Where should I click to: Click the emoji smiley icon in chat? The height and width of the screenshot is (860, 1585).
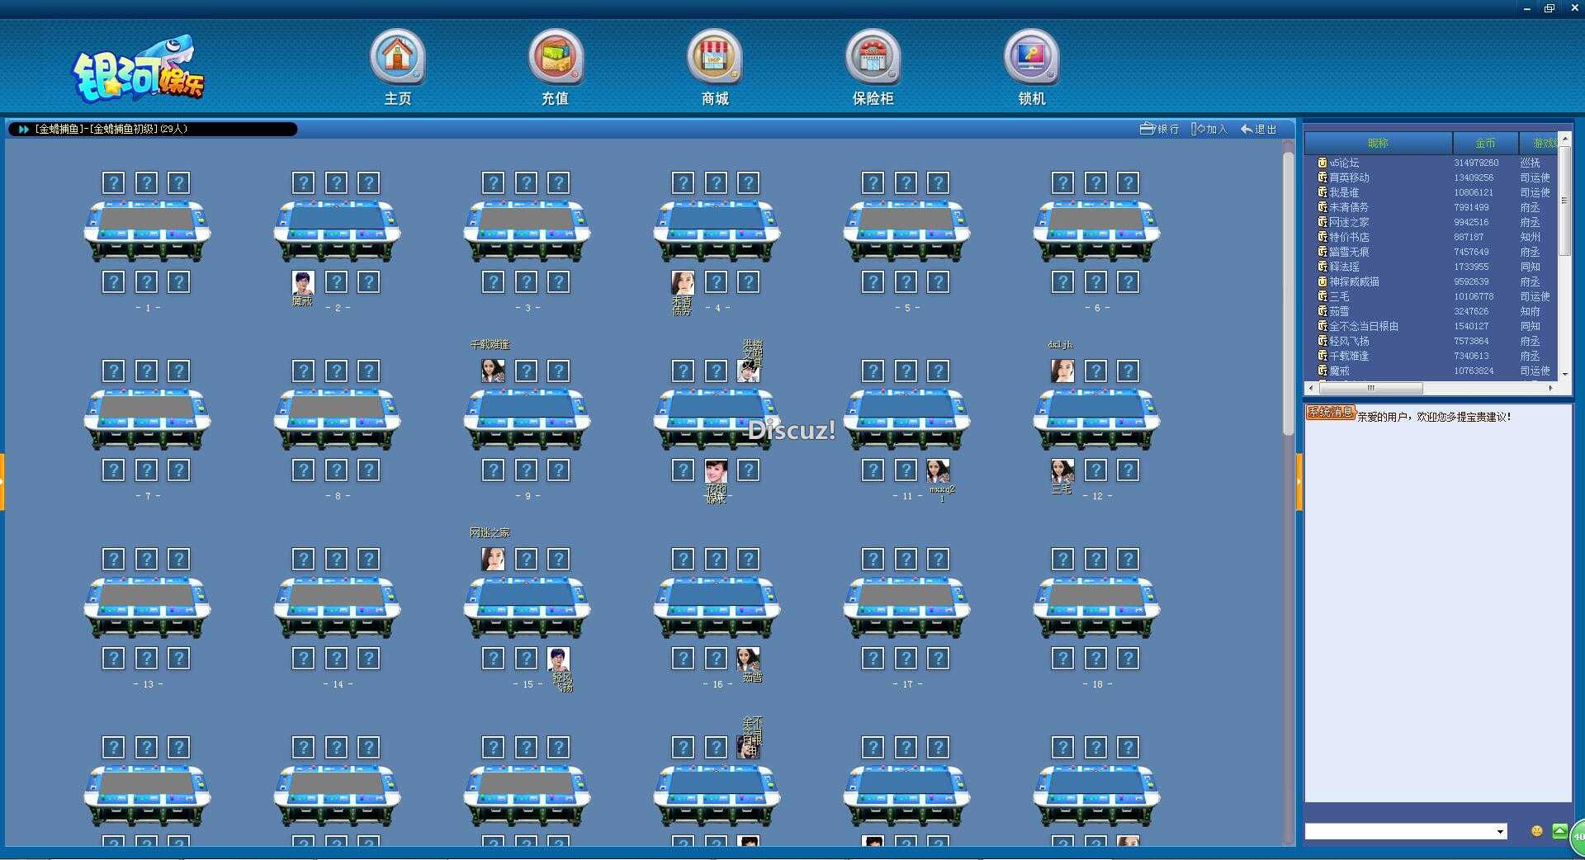[x=1536, y=831]
